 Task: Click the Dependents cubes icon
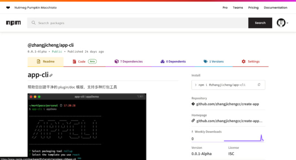[x=162, y=61]
